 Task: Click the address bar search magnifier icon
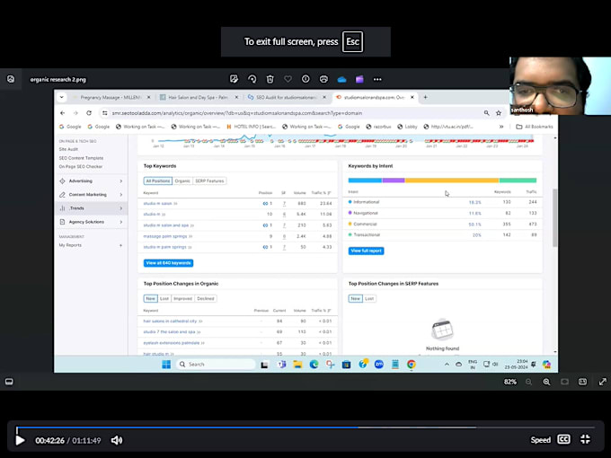click(487, 113)
